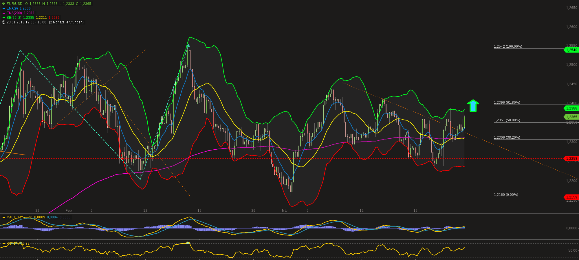This screenshot has height=260, width=579.
Task: Click the high value H: 1,2368
Action: pos(50,4)
